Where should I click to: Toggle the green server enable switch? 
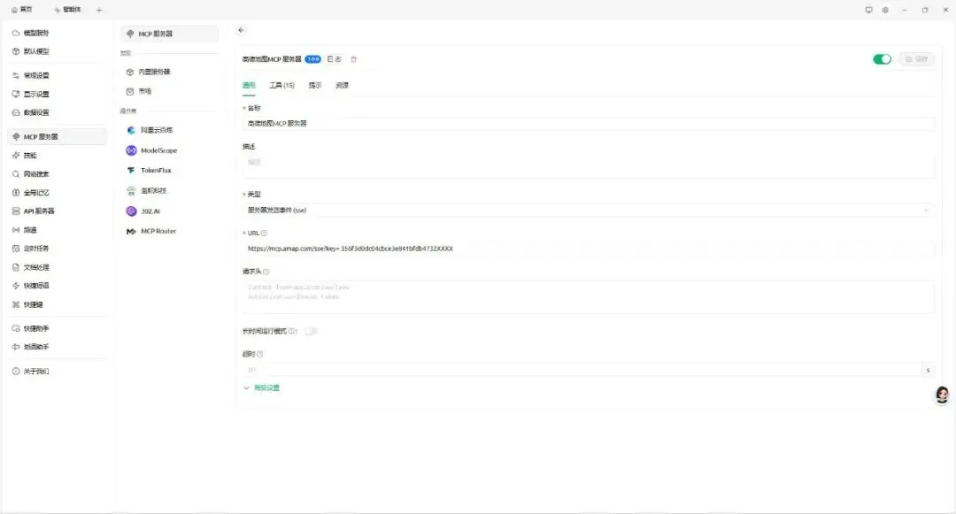(882, 59)
